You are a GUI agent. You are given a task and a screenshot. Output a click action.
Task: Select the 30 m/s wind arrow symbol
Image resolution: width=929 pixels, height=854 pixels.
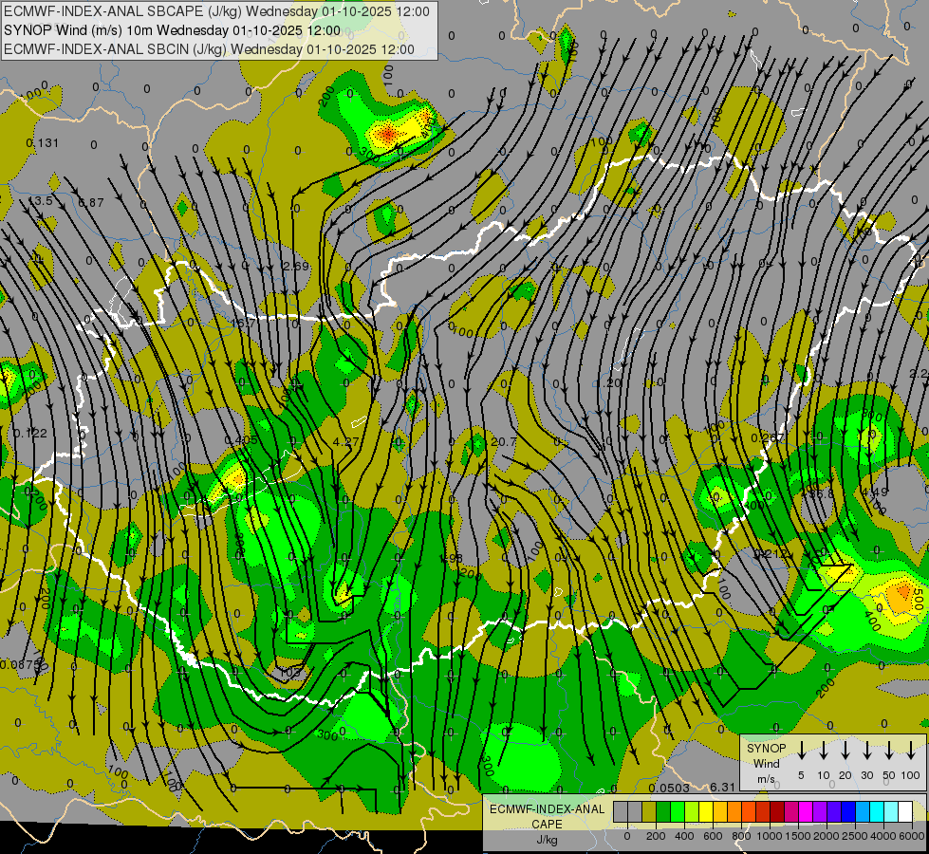click(x=867, y=752)
